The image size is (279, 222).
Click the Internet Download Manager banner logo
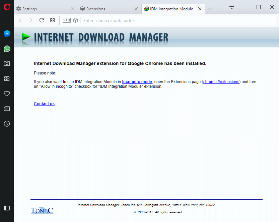(x=95, y=37)
